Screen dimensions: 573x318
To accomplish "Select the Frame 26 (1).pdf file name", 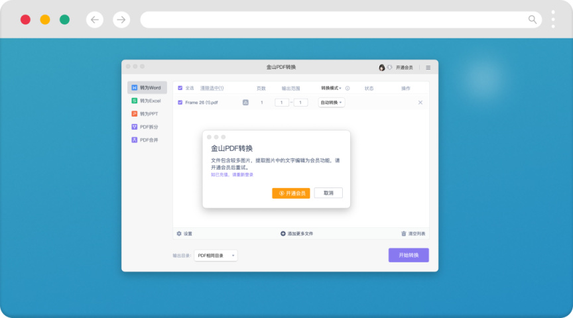I will click(202, 103).
